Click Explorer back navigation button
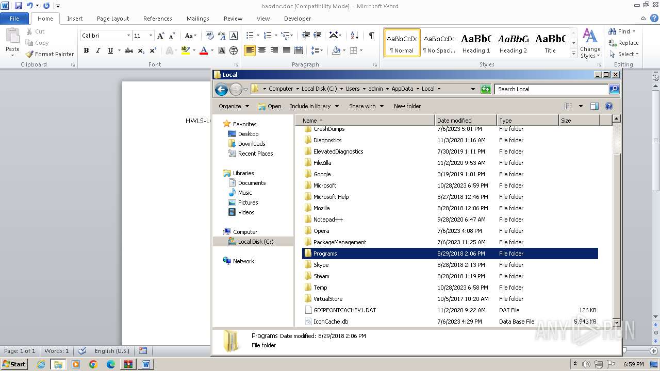The width and height of the screenshot is (660, 371). tap(221, 89)
